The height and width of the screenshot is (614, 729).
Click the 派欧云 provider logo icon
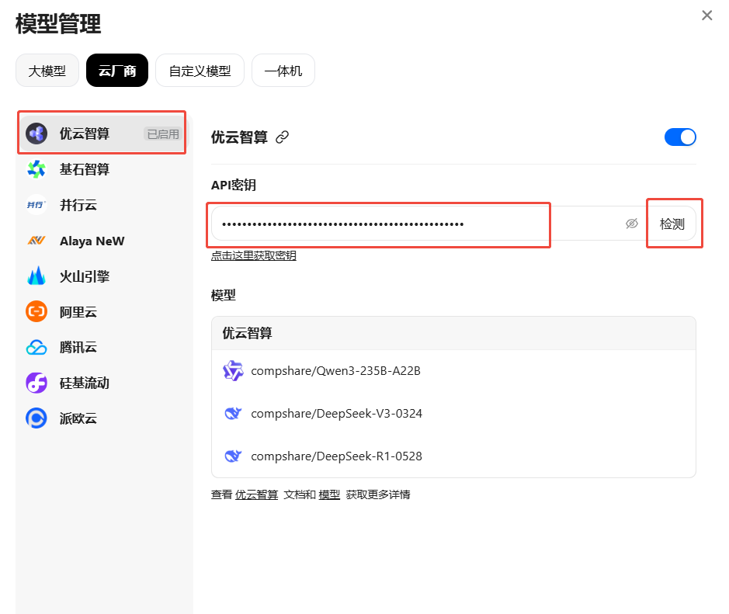click(x=36, y=418)
